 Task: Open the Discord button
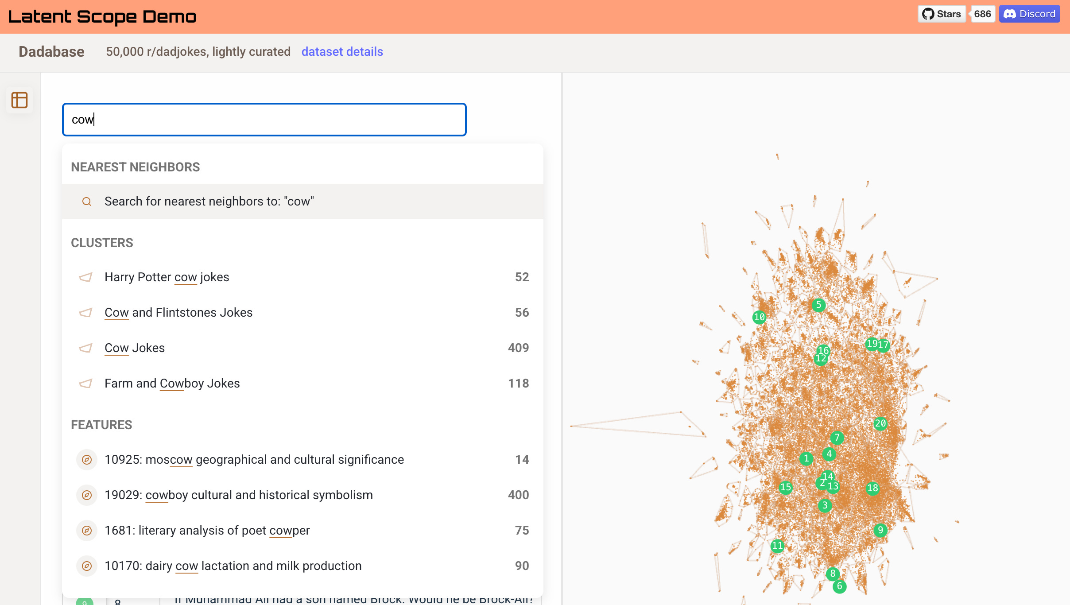(1029, 14)
